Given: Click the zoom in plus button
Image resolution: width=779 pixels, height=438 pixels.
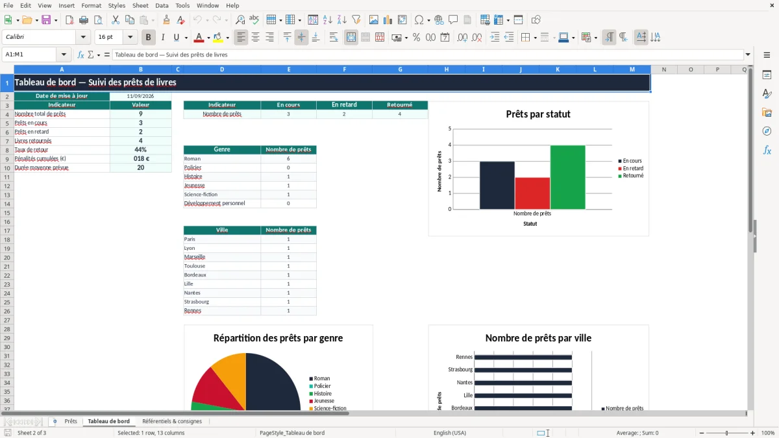Looking at the screenshot, I should pos(753,433).
